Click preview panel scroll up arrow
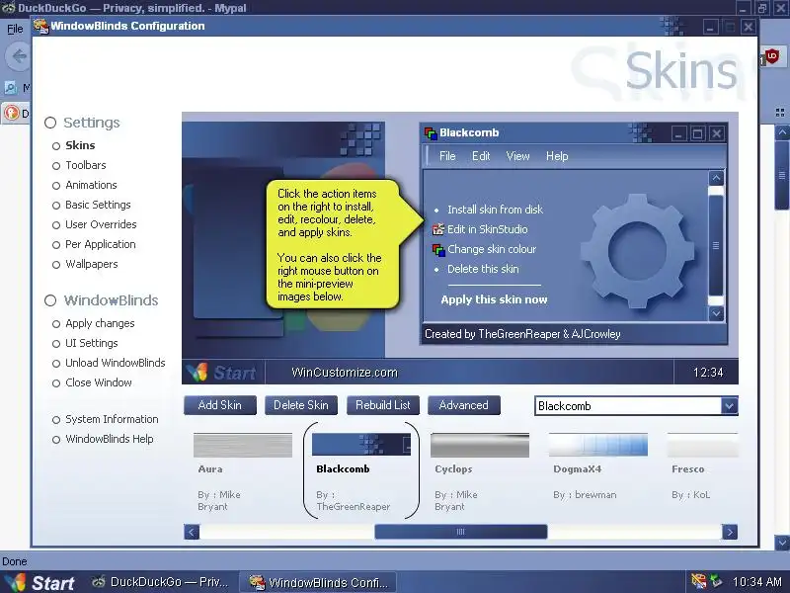 [x=716, y=178]
